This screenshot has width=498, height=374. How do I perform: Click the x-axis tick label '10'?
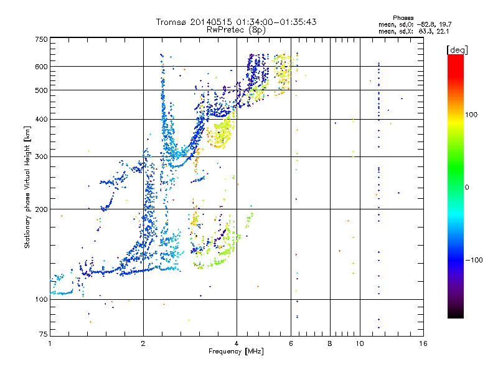360,343
